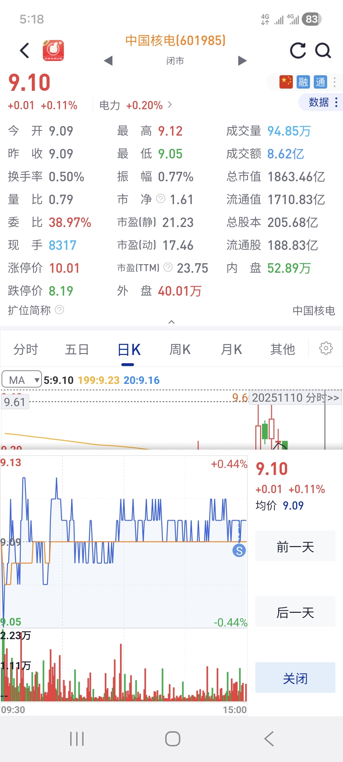Screen dimensions: 343x762
Task: Open Android recent apps button
Action: 77,739
